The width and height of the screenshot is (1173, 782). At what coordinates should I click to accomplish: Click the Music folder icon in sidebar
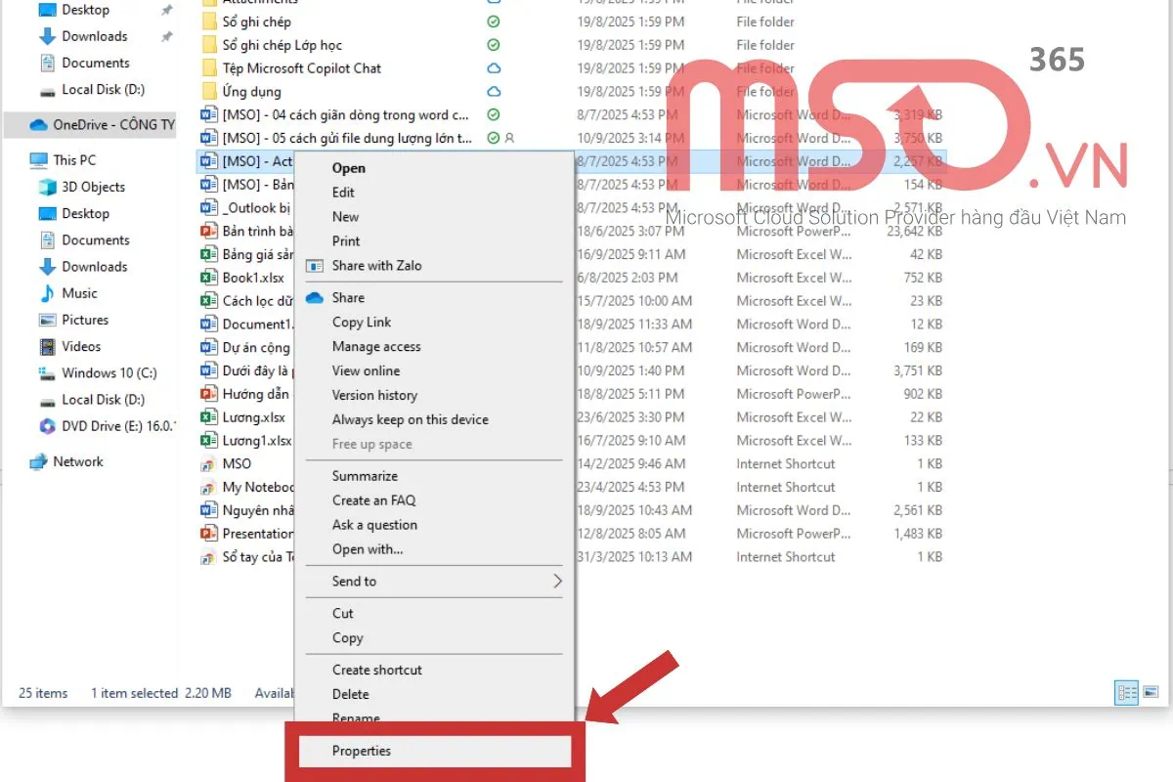[x=47, y=293]
